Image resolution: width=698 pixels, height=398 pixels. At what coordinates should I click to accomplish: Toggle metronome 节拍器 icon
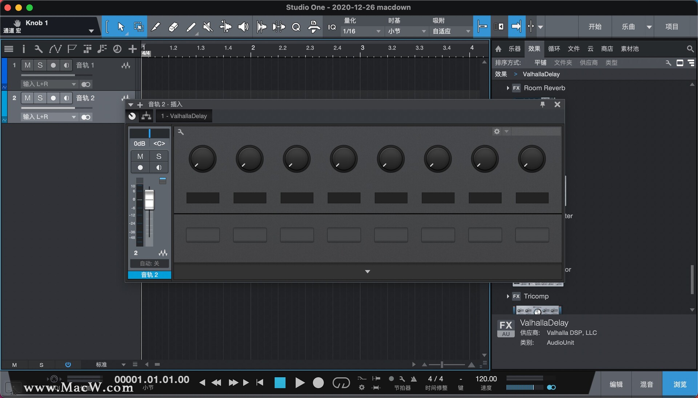click(x=414, y=379)
